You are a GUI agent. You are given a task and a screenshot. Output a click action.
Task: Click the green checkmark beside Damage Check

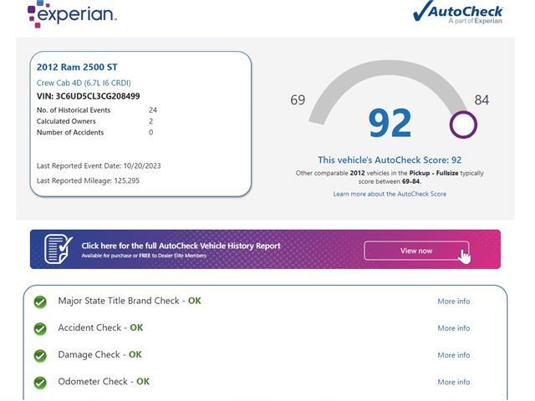coord(40,356)
